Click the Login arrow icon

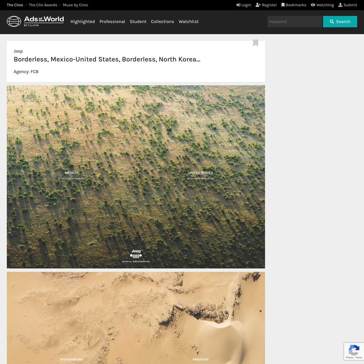(x=238, y=5)
